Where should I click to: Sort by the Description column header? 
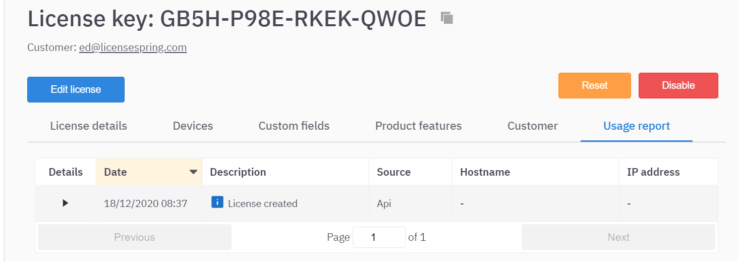tap(238, 172)
